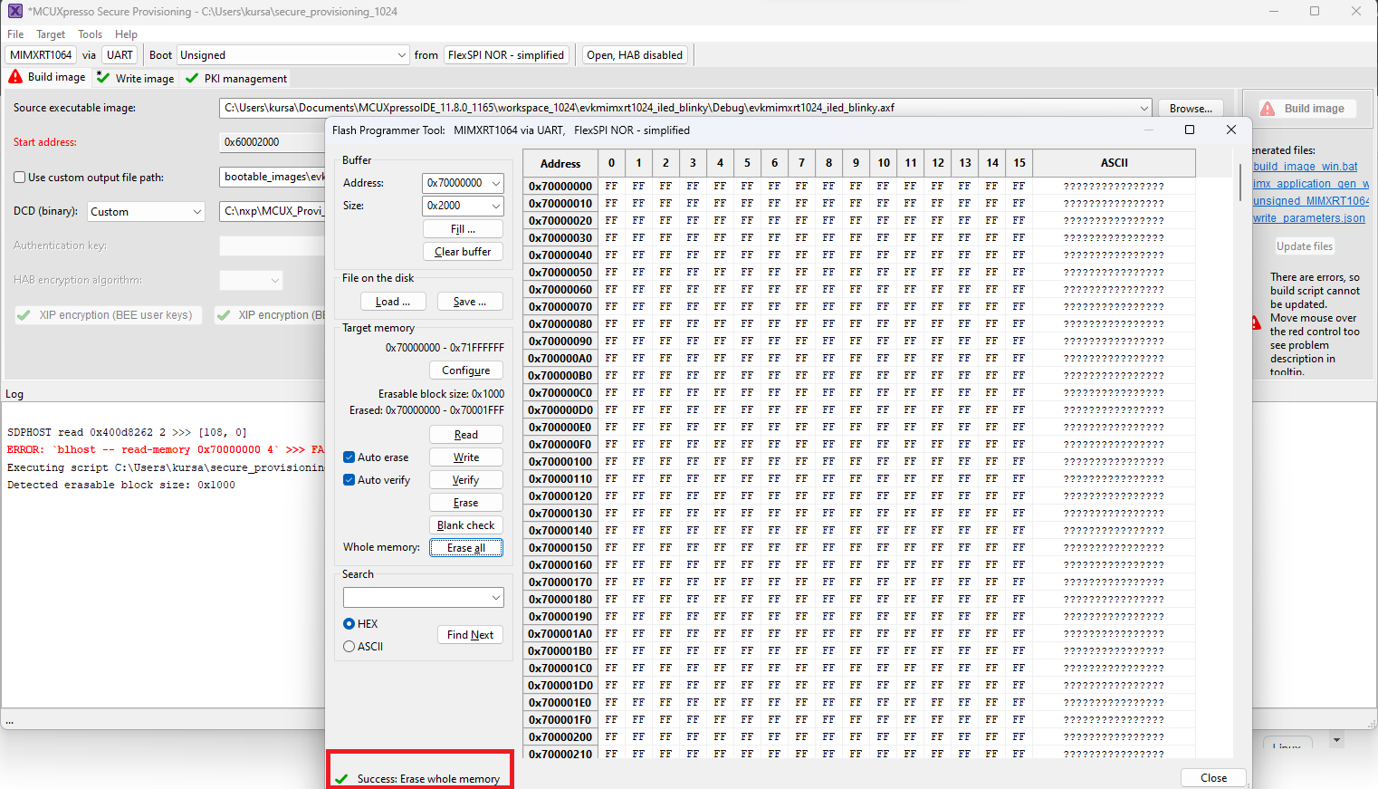This screenshot has height=789, width=1378.
Task: Open the Target menu
Action: pos(51,34)
